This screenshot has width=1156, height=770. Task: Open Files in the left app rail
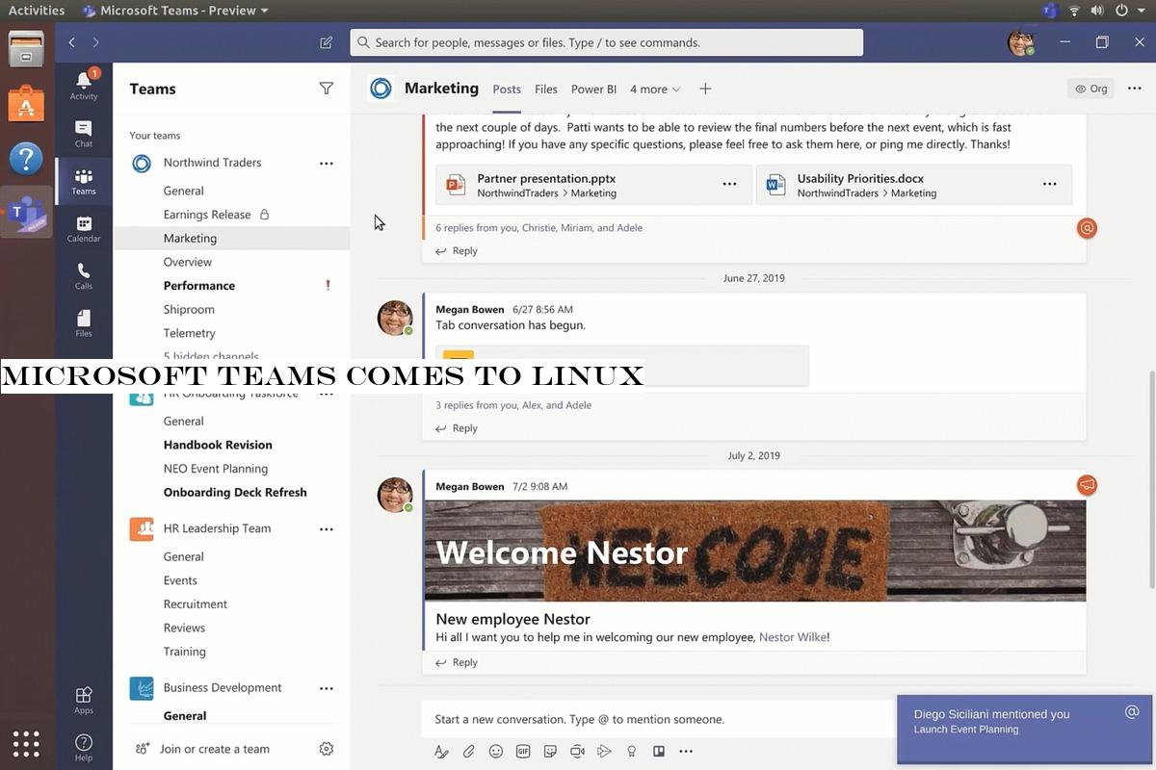84,323
